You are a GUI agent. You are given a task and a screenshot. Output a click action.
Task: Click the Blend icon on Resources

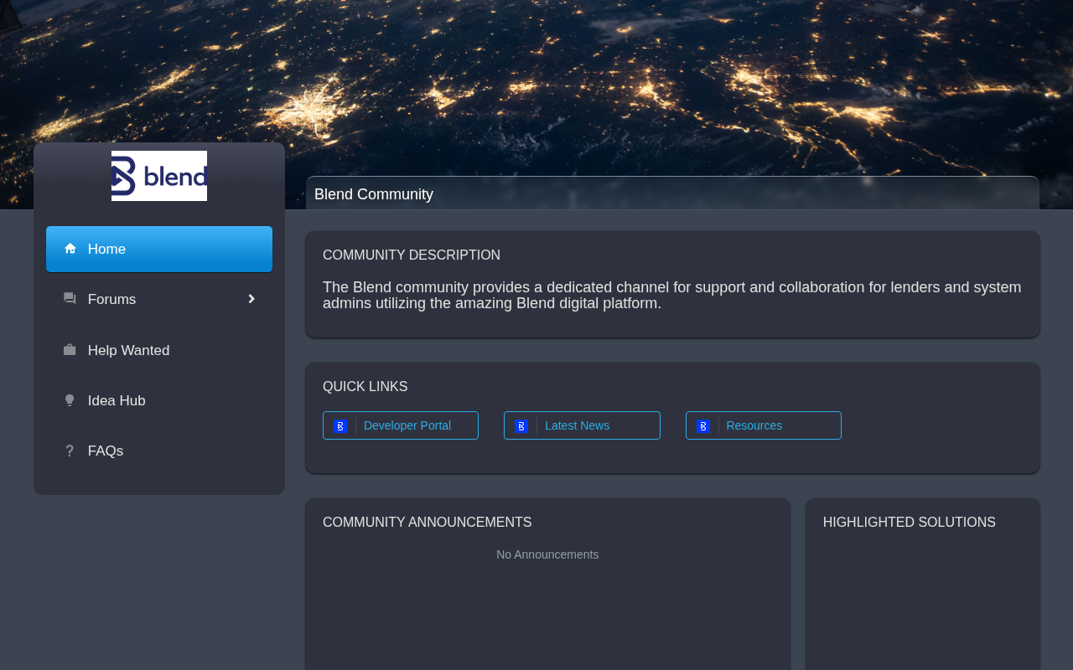click(702, 426)
